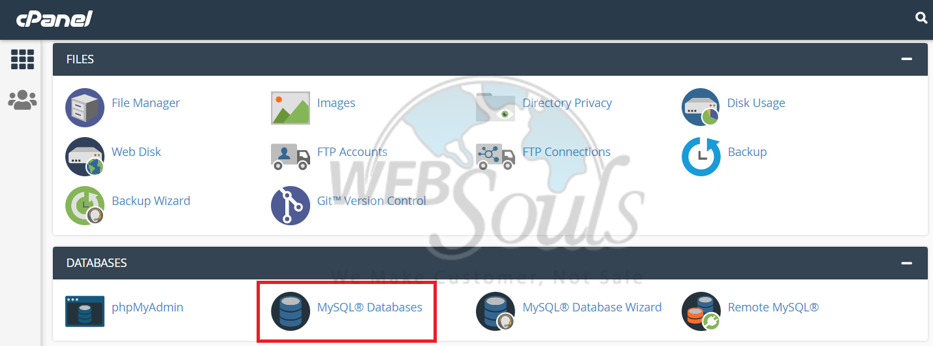Click the MySQL Databases icon
This screenshot has width=933, height=346.
tap(291, 311)
